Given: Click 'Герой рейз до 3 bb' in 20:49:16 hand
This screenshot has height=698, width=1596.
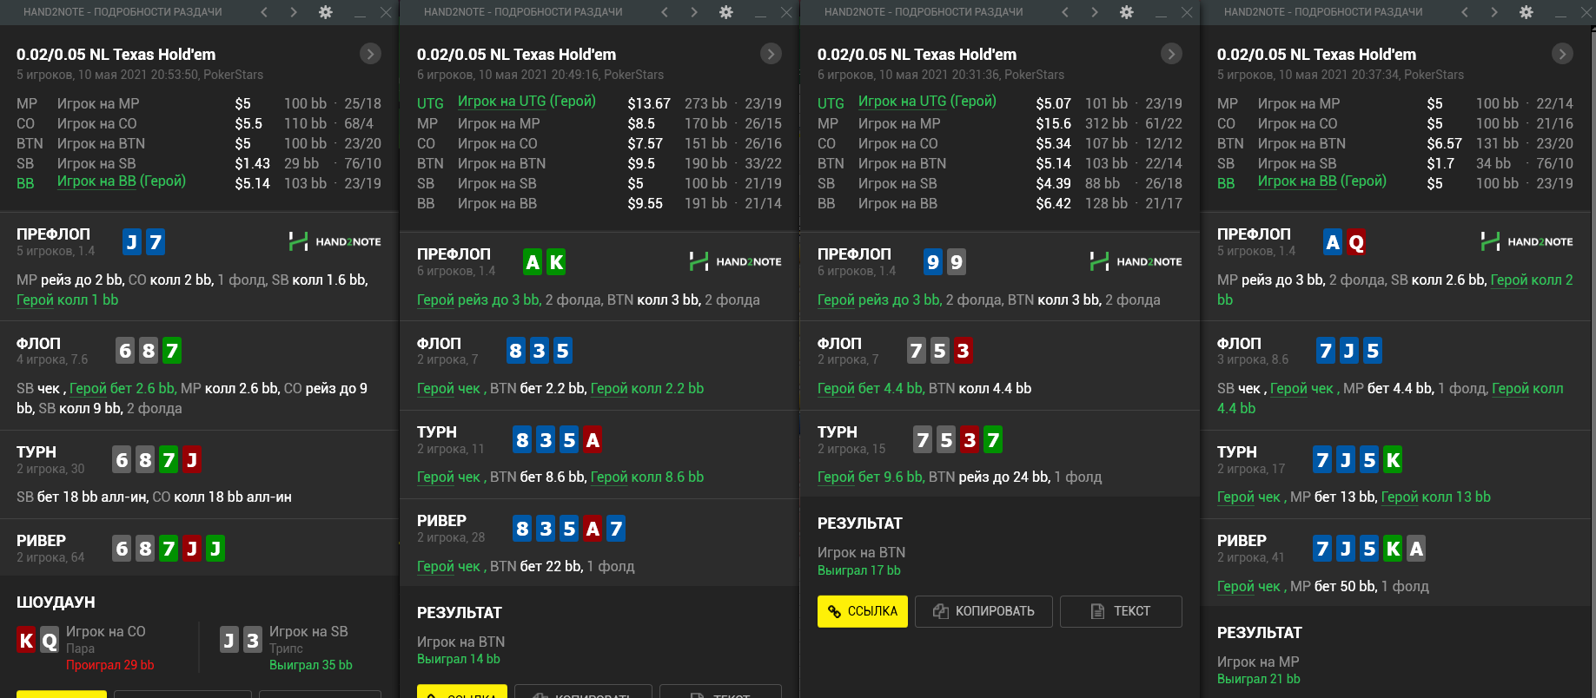Looking at the screenshot, I should [x=477, y=300].
